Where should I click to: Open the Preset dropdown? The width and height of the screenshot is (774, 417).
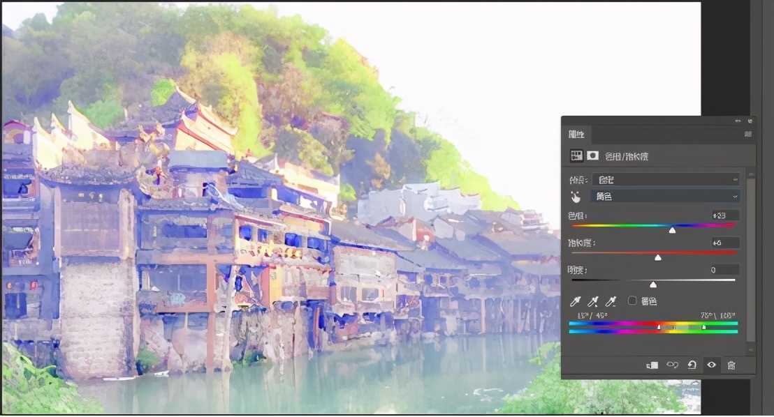pyautogui.click(x=665, y=179)
